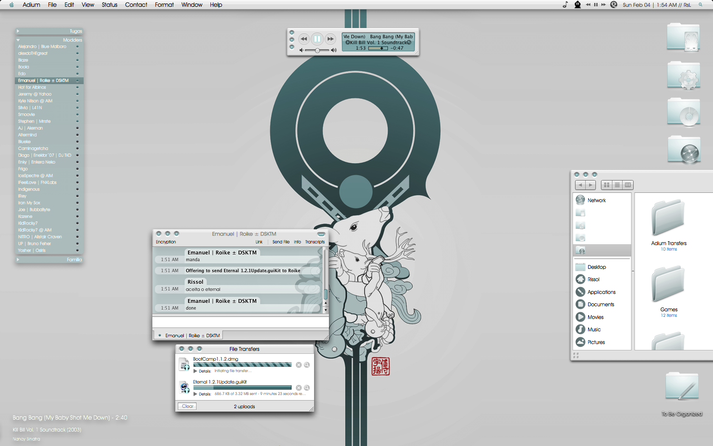Click the volume slider knob in iTunes
The height and width of the screenshot is (446, 713).
point(317,51)
